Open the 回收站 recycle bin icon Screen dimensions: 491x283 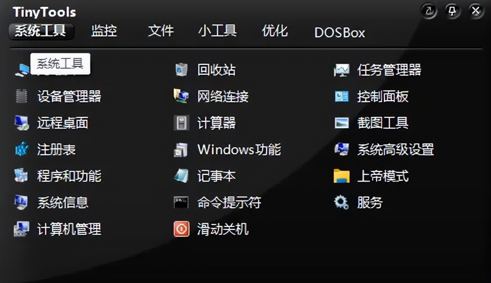pos(181,70)
